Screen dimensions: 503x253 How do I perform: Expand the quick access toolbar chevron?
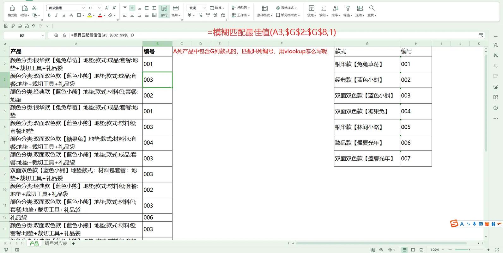(47, 26)
